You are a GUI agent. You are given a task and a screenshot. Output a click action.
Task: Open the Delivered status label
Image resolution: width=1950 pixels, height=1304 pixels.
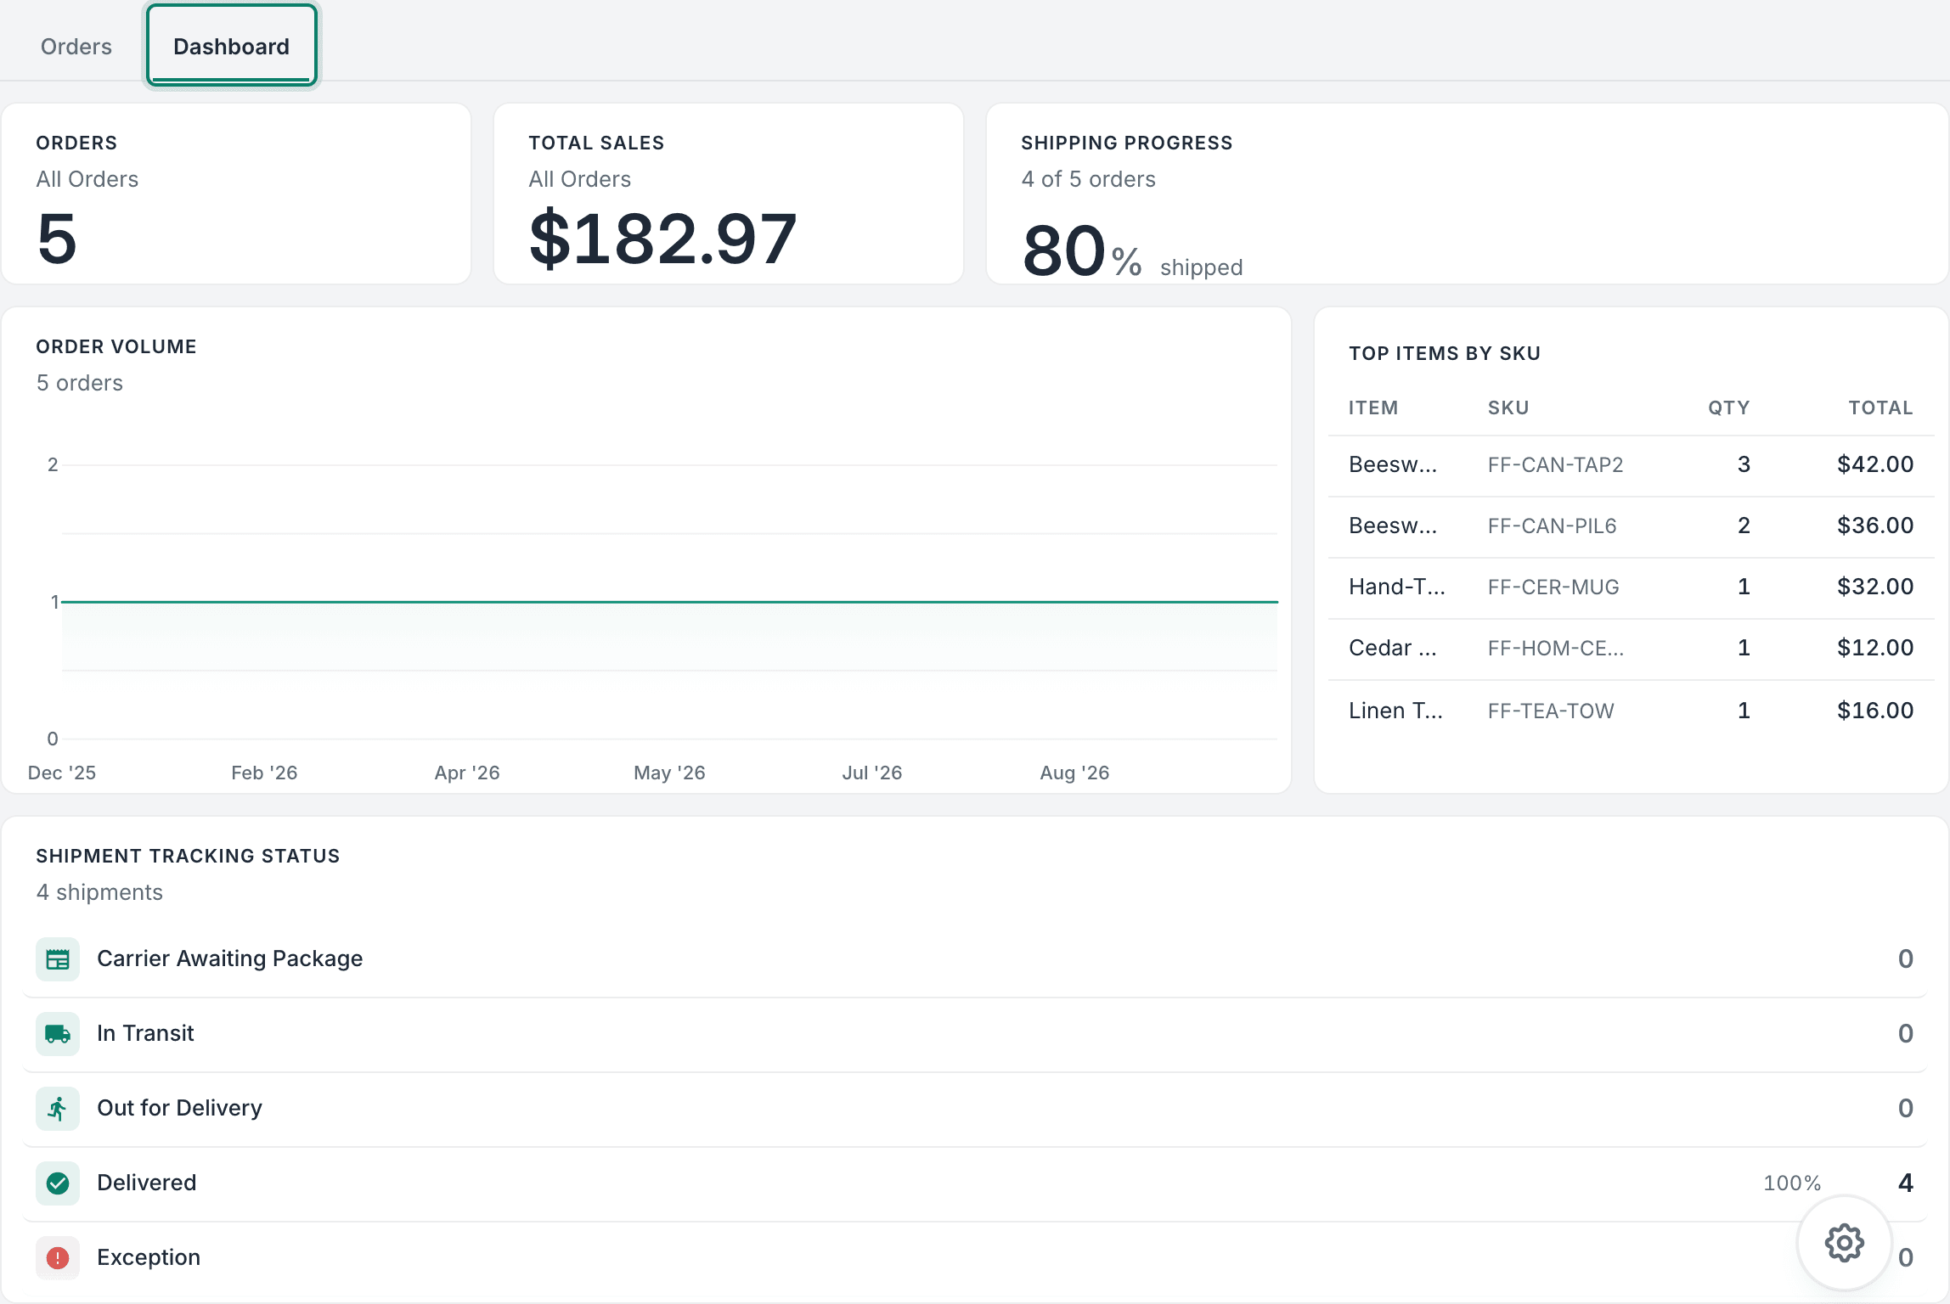pos(147,1183)
